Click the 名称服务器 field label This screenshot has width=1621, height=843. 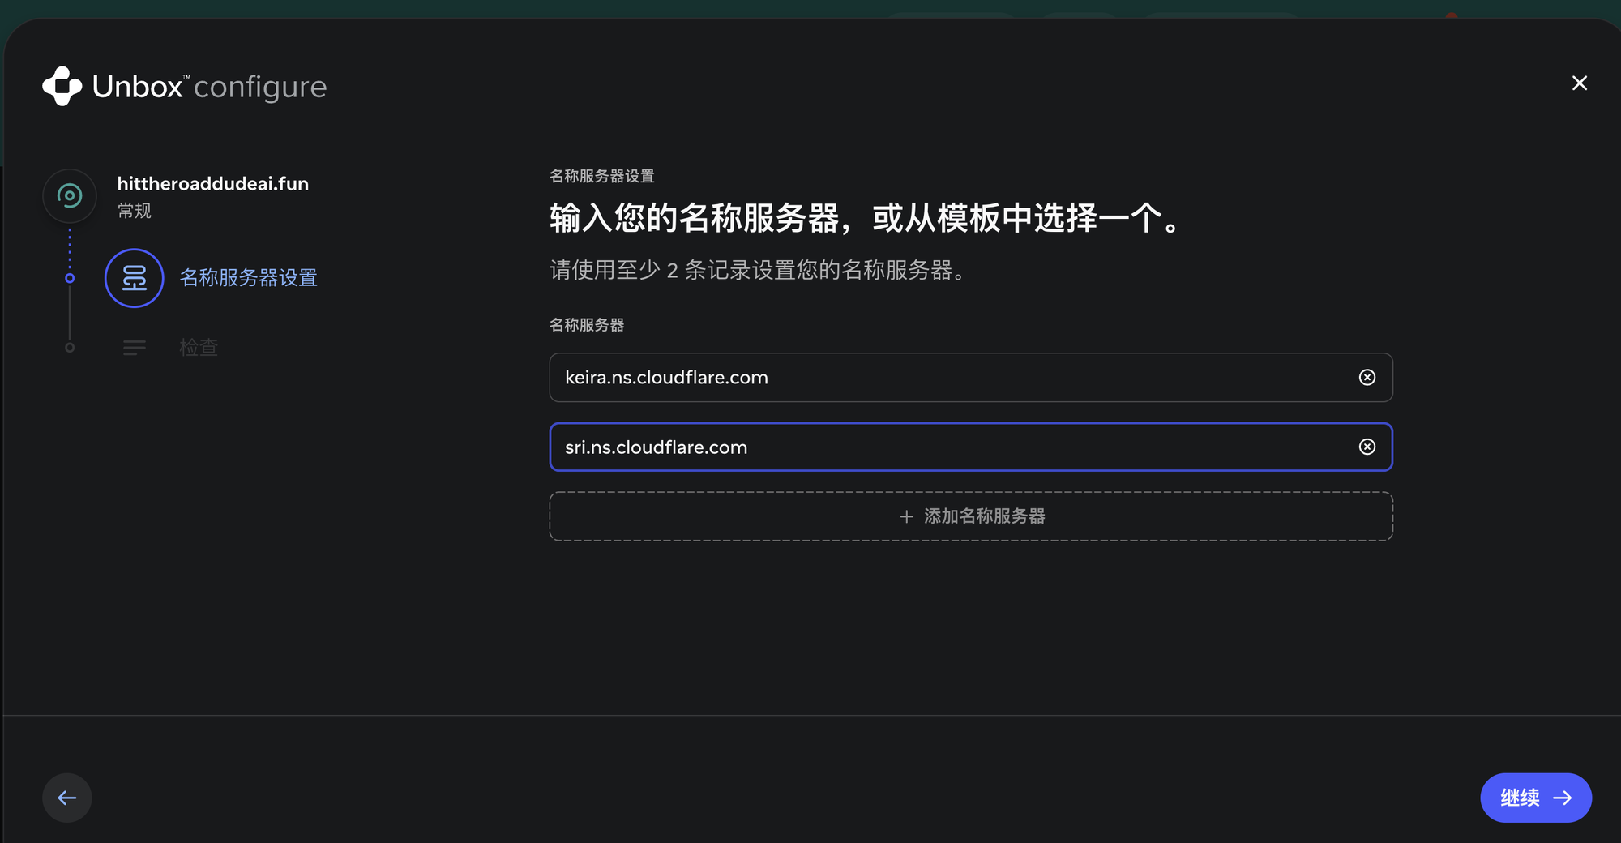(587, 325)
